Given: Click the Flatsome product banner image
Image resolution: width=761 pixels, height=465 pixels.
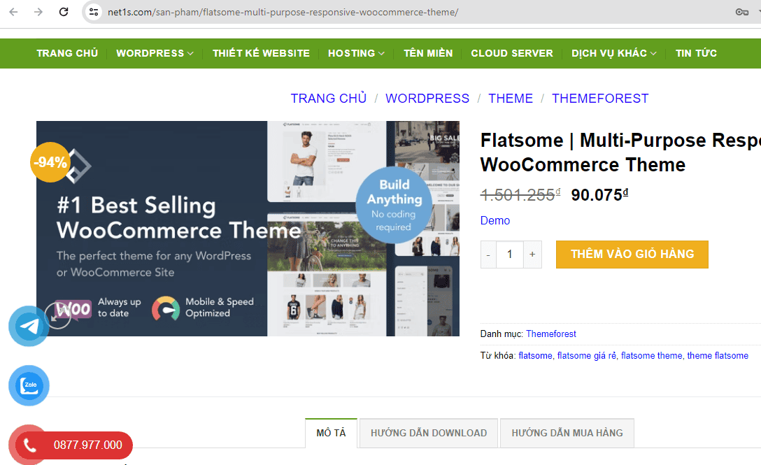Looking at the screenshot, I should click(248, 229).
